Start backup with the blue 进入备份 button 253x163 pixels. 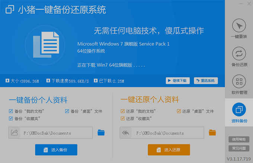(x=56, y=150)
